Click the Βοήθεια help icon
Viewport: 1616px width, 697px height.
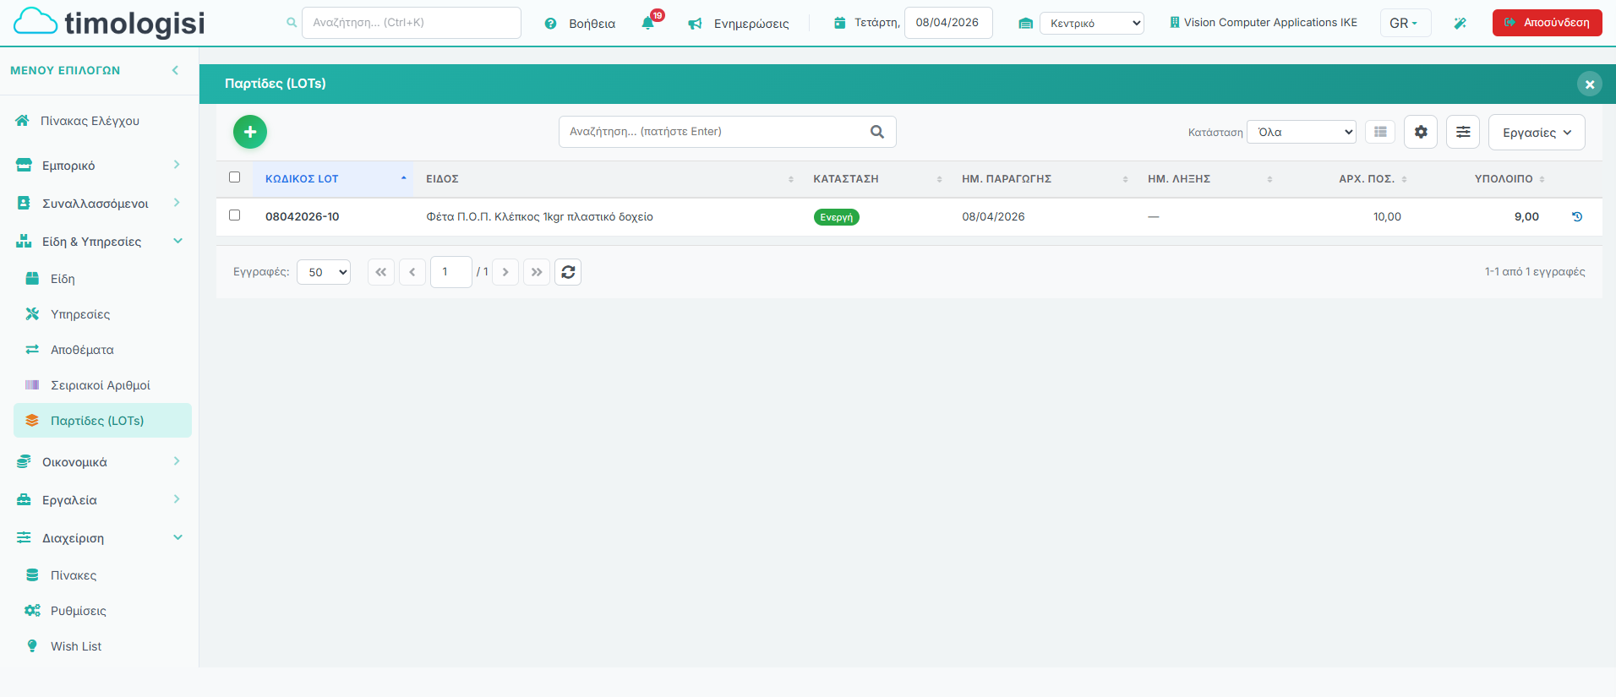click(550, 24)
